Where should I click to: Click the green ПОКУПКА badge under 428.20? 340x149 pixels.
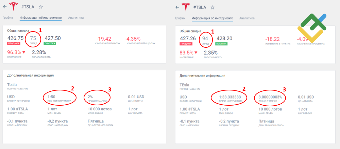tap(221, 44)
